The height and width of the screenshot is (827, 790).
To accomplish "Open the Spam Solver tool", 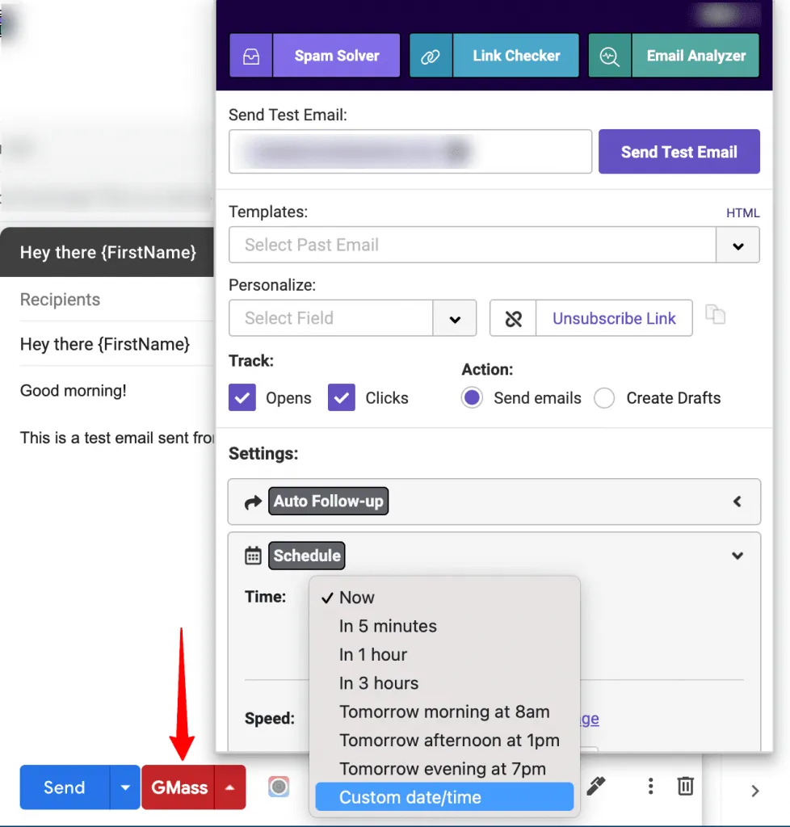I will pos(337,56).
